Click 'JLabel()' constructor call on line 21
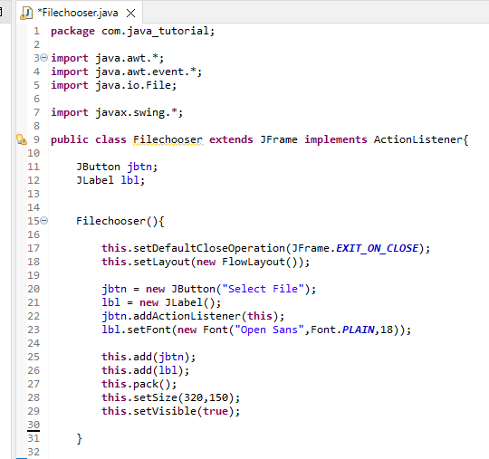 click(189, 302)
